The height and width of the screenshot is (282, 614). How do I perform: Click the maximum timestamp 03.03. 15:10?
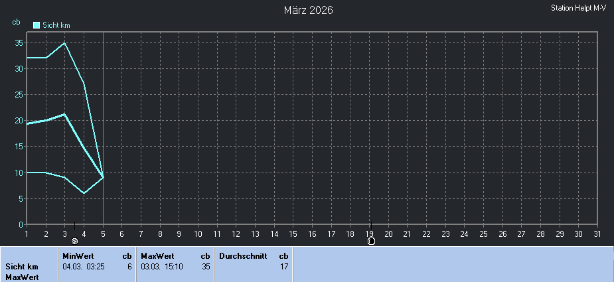point(162,266)
